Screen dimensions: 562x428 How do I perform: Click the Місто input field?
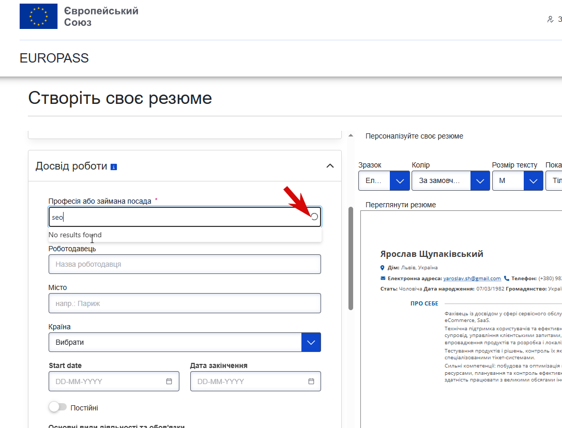pos(185,303)
